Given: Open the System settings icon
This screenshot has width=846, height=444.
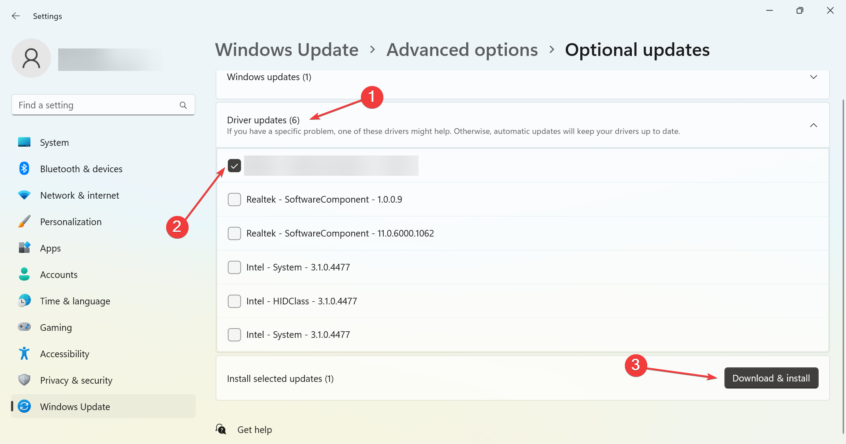Looking at the screenshot, I should (x=24, y=142).
